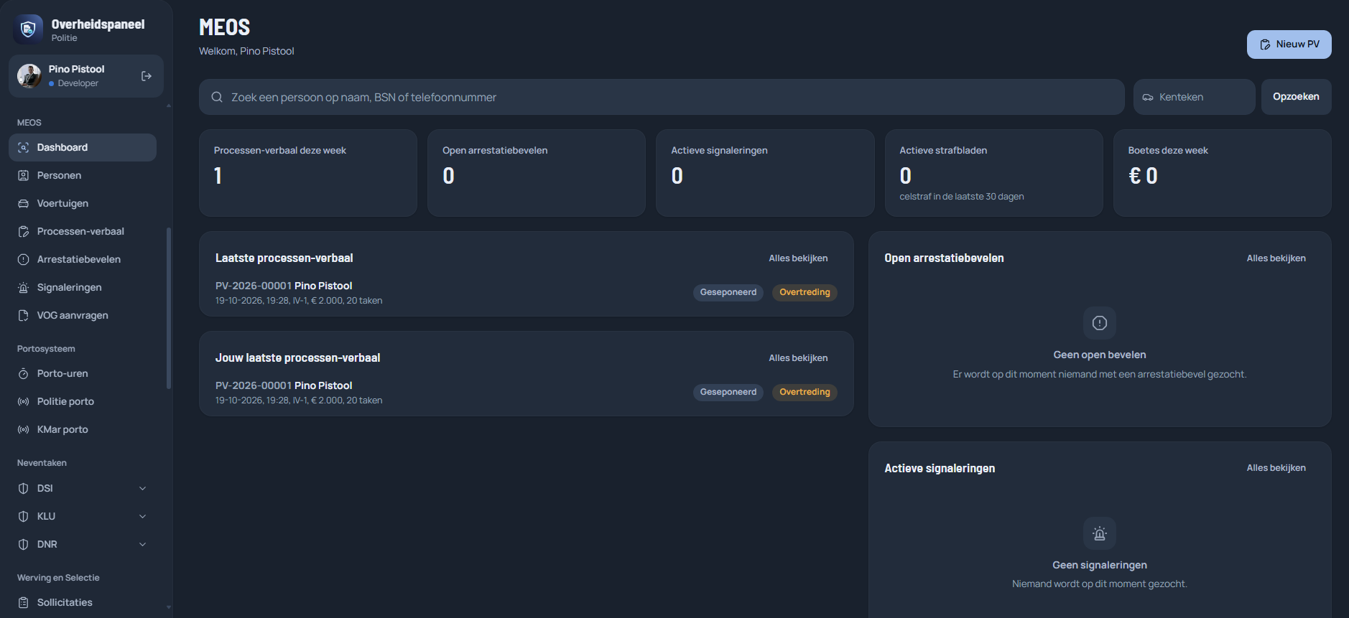Click the KMar porto radio icon
The height and width of the screenshot is (618, 1349).
24,429
